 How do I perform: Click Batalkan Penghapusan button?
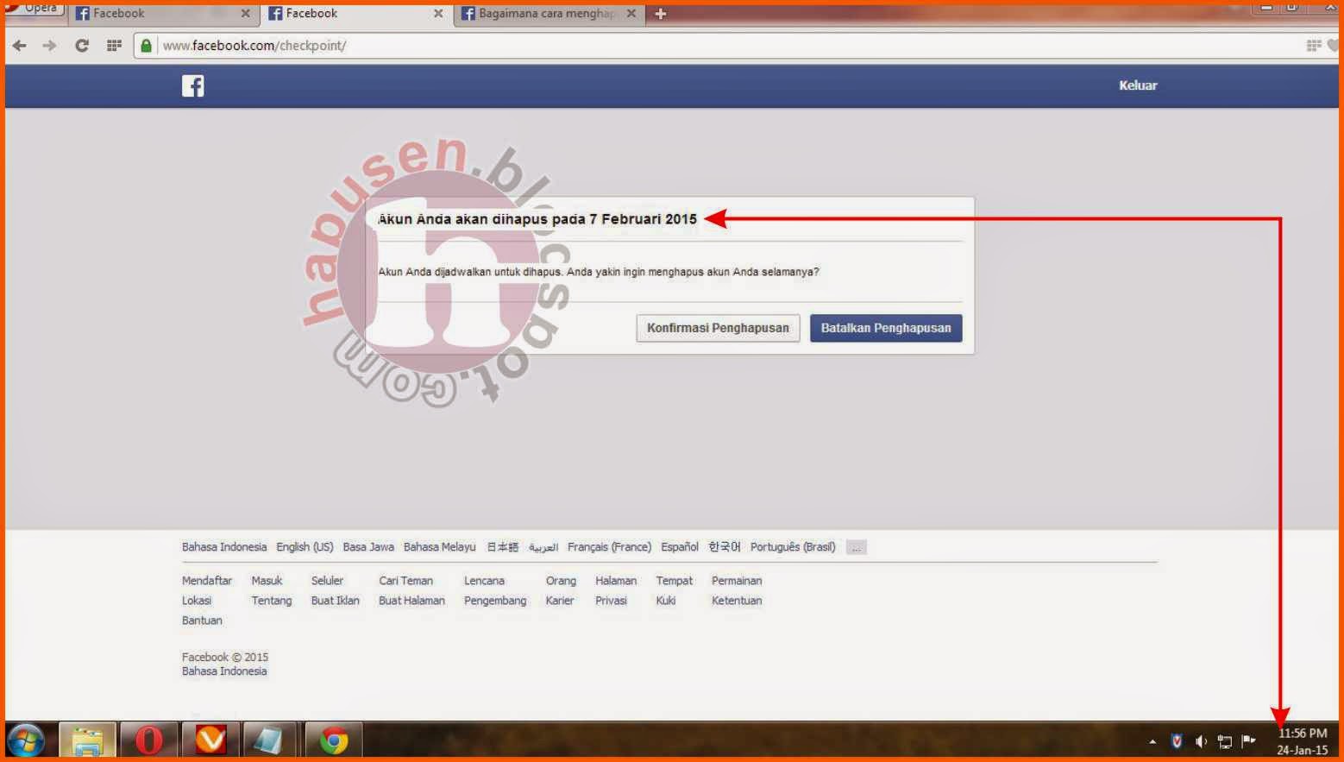pos(886,328)
